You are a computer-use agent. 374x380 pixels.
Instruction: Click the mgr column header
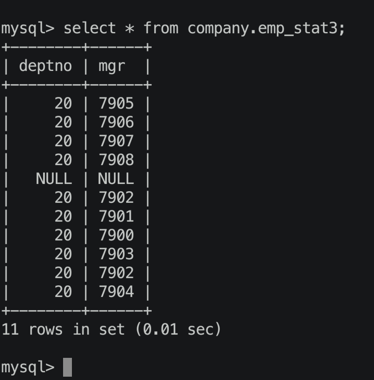[x=112, y=66]
